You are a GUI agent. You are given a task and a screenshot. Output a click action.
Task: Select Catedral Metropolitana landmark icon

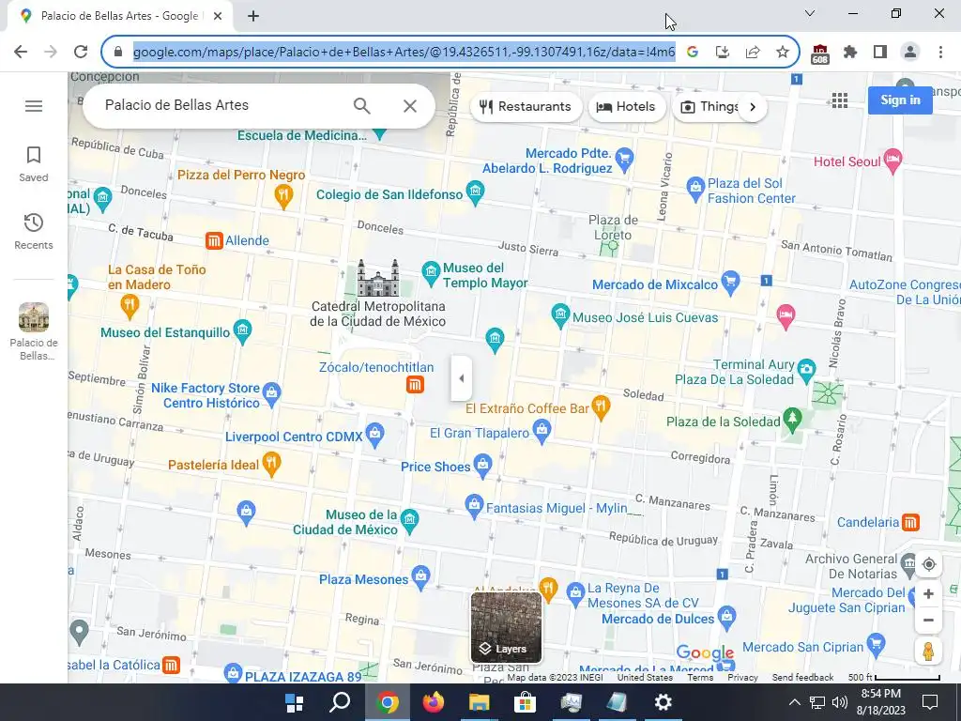tap(378, 278)
